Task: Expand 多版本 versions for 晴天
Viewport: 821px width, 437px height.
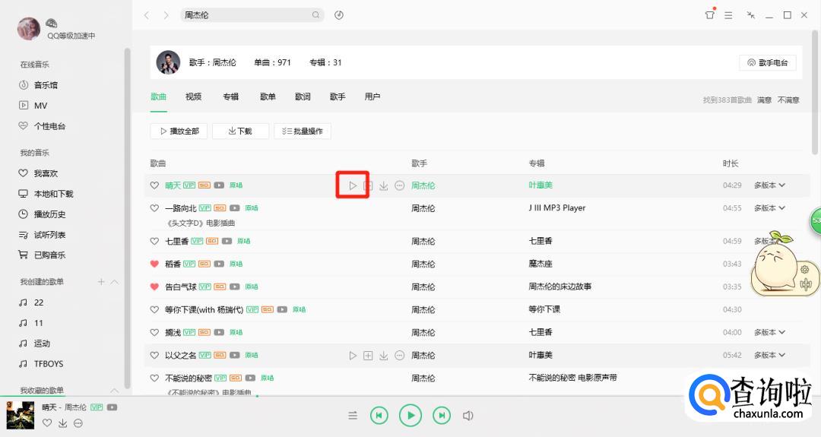Action: (769, 185)
